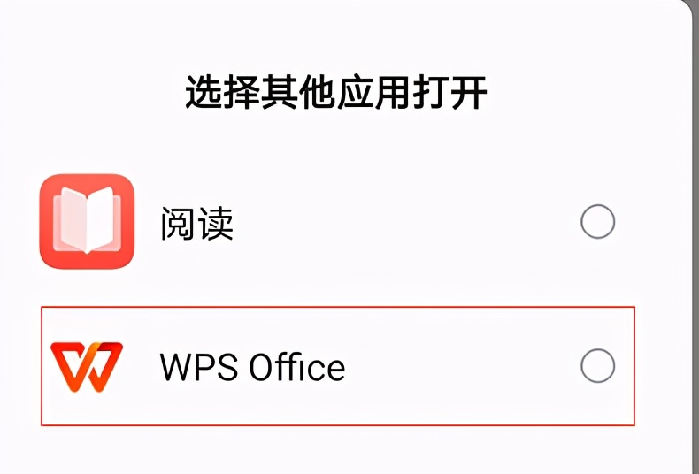Pick WPS Office from the app chooser list
Image resolution: width=699 pixels, height=474 pixels.
[337, 366]
